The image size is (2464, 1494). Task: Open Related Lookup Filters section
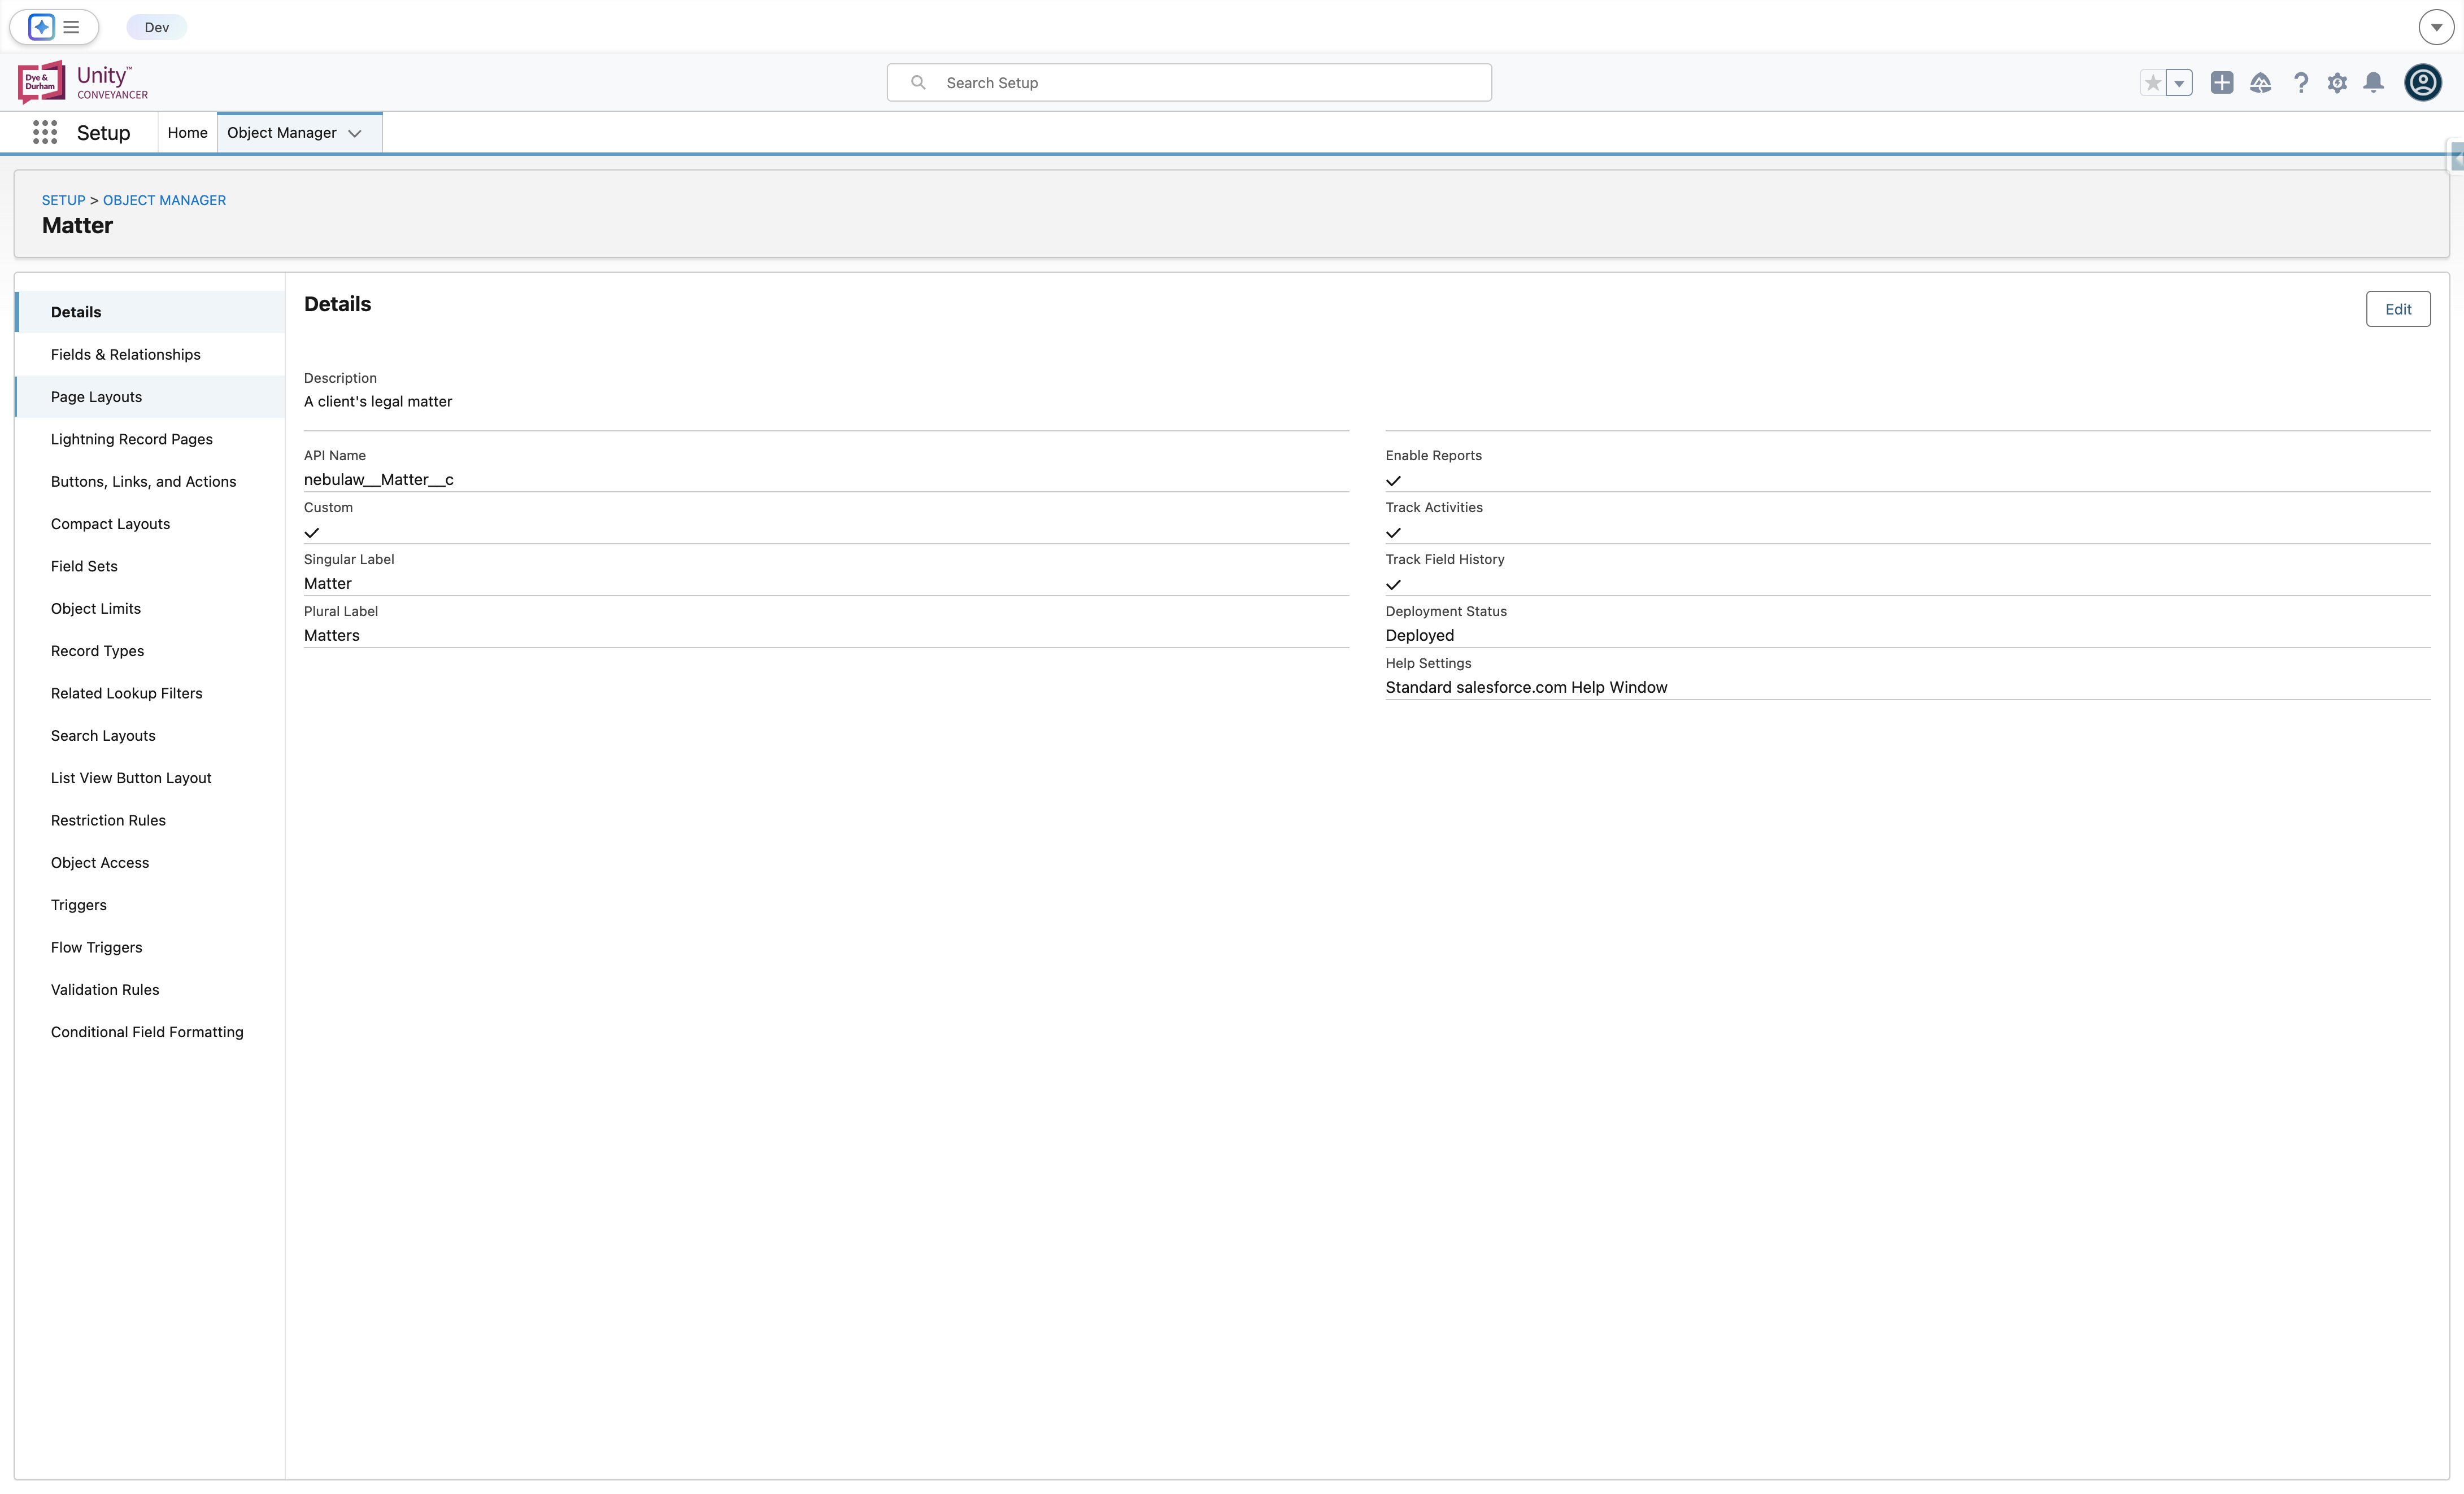[150, 693]
